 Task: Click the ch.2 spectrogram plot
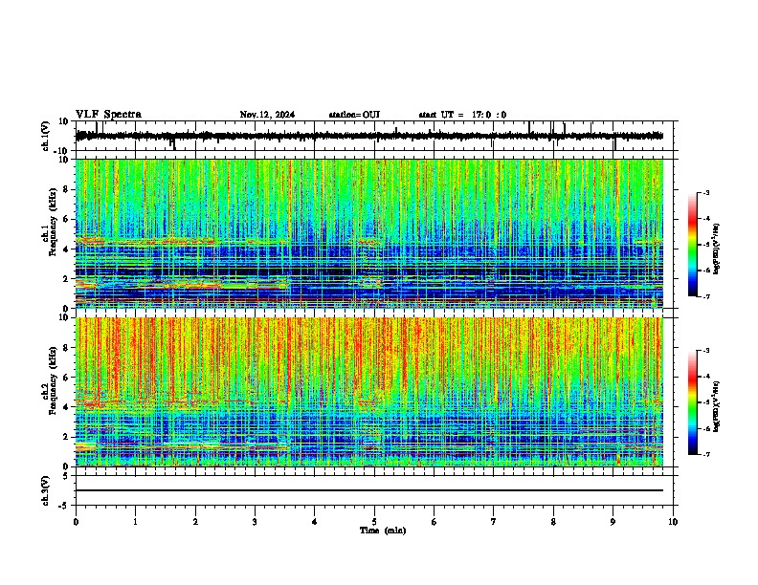coord(369,392)
